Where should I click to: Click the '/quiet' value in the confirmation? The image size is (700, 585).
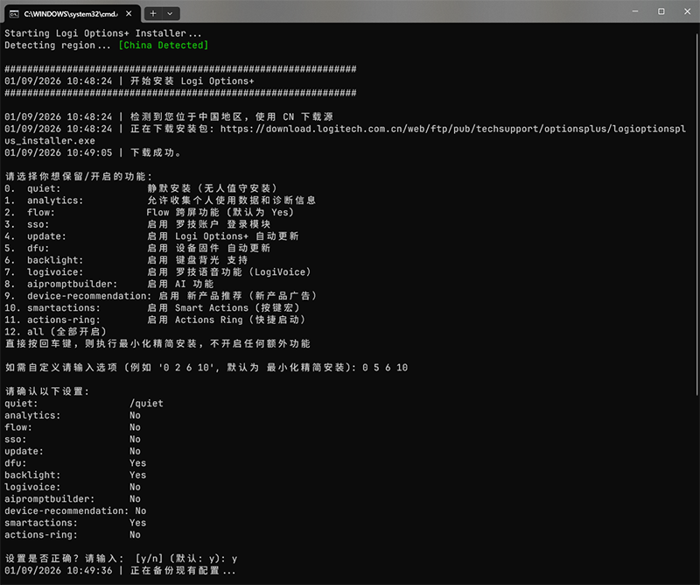pos(146,403)
